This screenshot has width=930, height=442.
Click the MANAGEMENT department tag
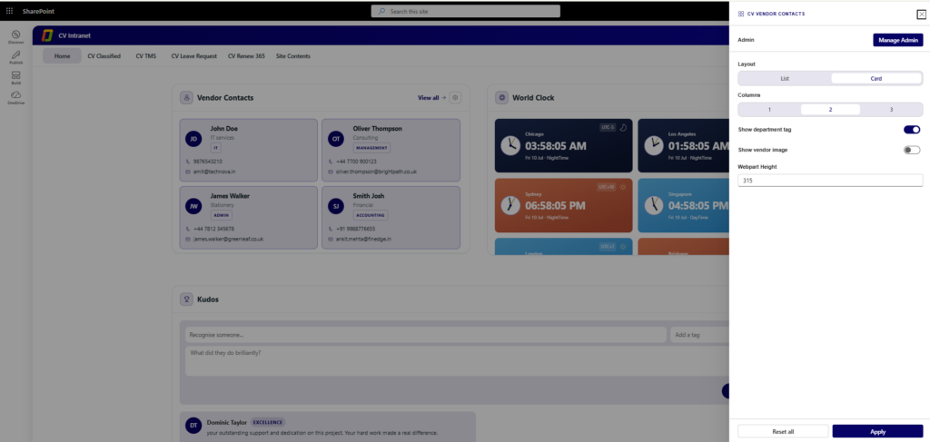point(371,148)
